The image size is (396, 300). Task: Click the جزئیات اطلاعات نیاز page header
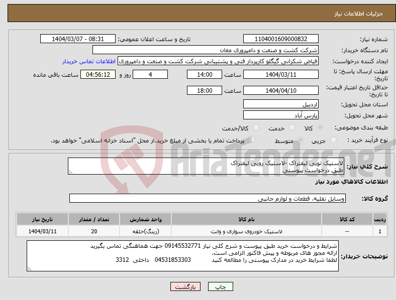pyautogui.click(x=358, y=14)
